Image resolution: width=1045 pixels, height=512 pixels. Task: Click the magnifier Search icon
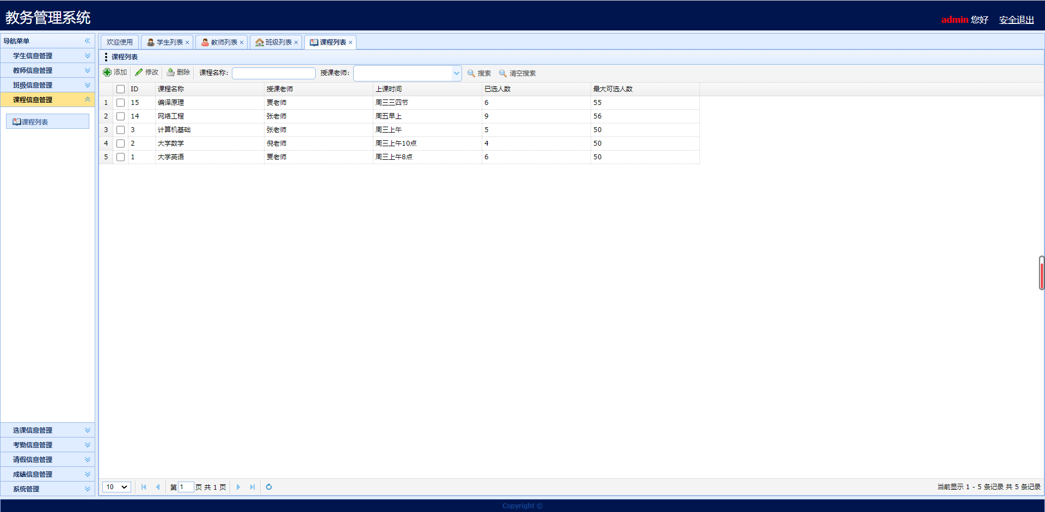point(471,73)
